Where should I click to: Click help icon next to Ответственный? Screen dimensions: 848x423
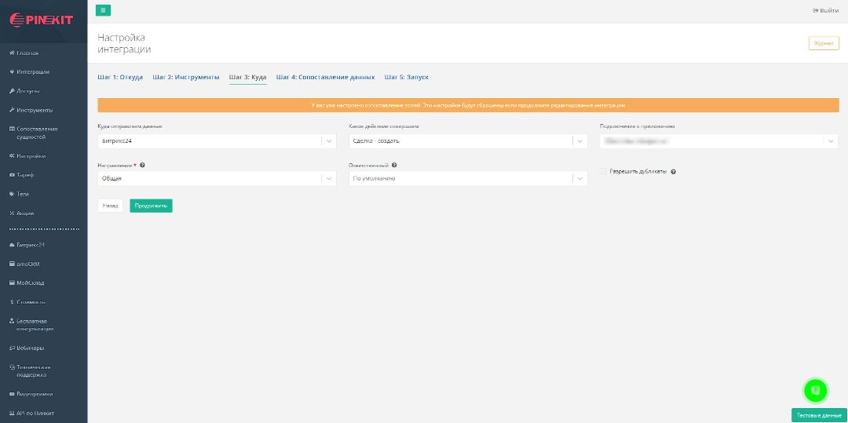click(394, 166)
